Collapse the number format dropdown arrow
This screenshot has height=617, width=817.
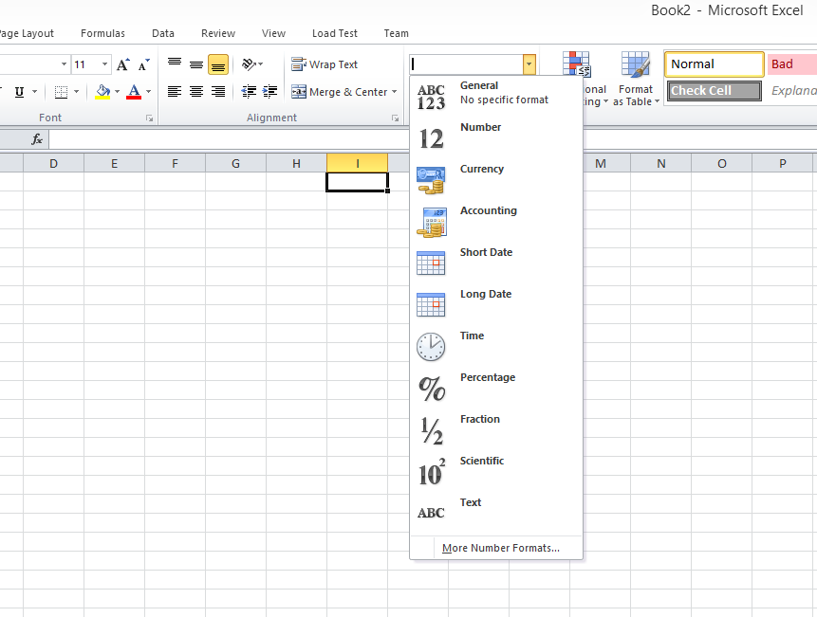click(529, 64)
